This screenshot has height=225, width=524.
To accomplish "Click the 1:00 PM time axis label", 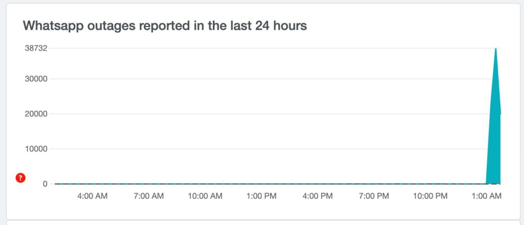I will point(261,196).
